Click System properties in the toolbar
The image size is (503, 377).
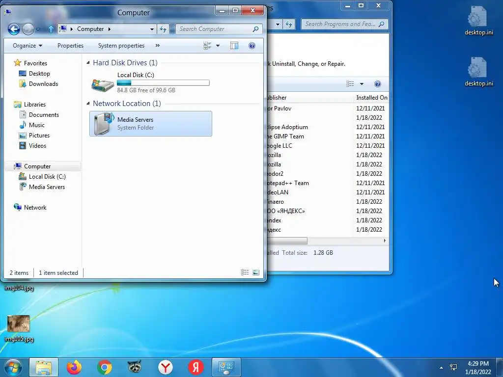coord(121,46)
